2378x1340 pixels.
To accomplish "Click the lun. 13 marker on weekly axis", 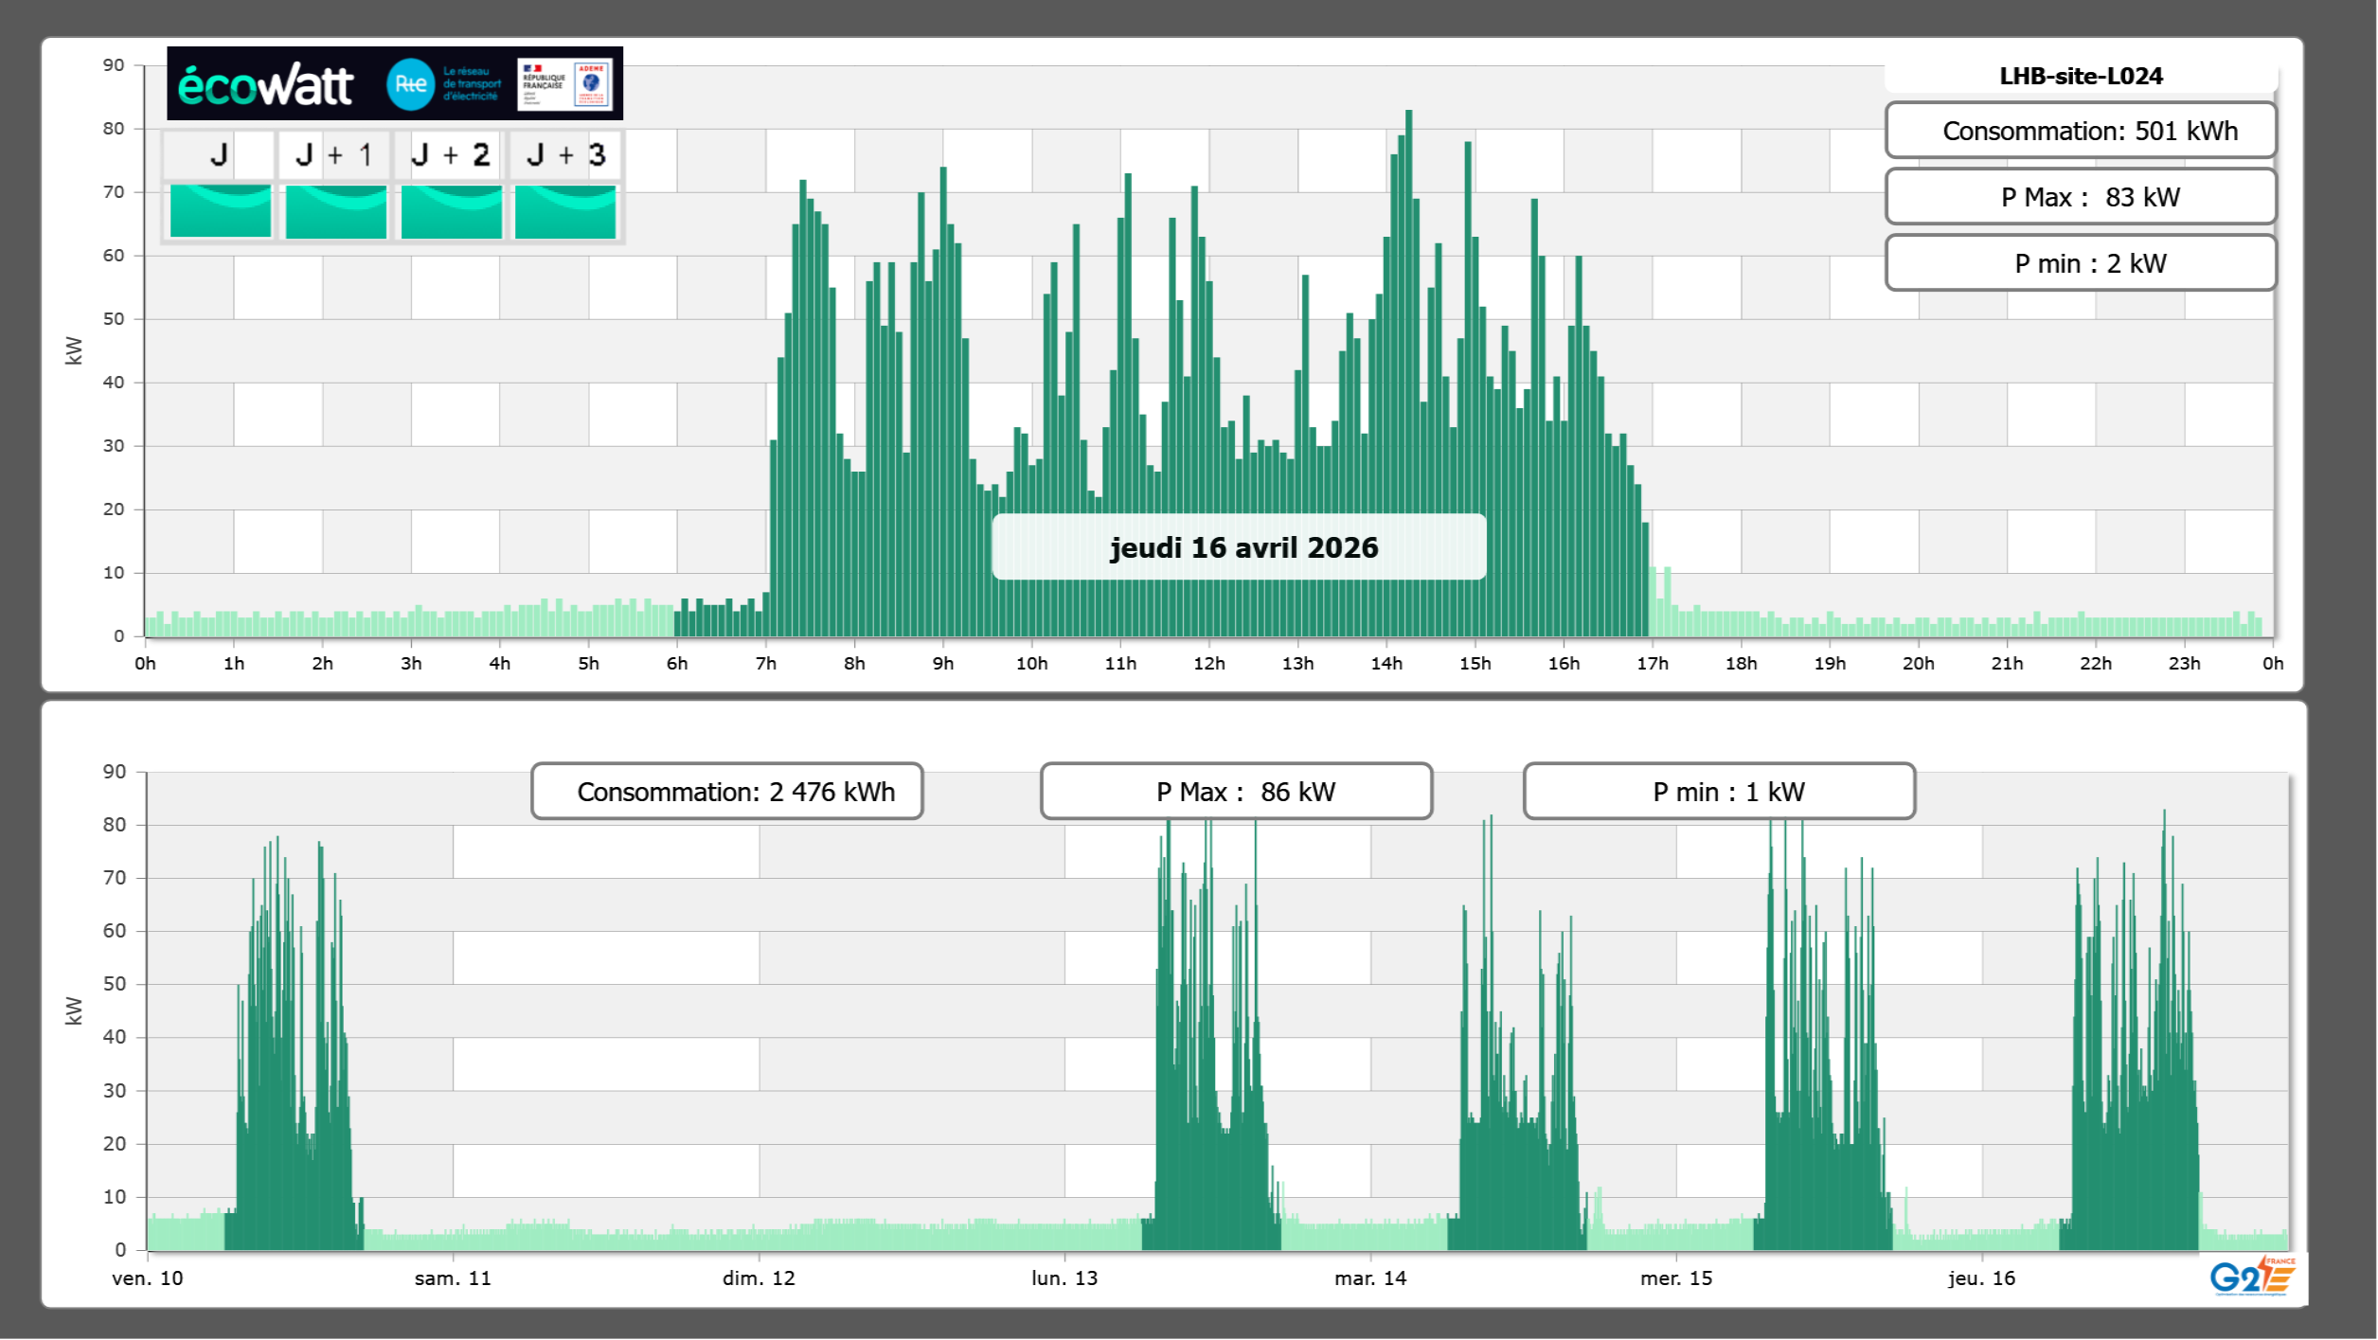I will click(x=1064, y=1277).
